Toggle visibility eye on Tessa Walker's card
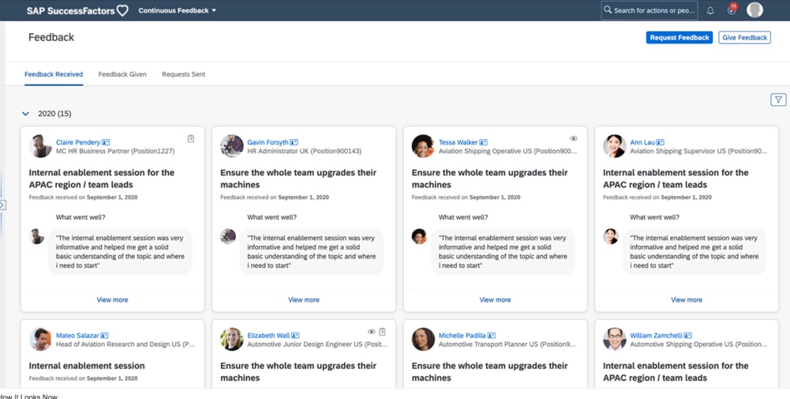Image resolution: width=790 pixels, height=399 pixels. click(574, 139)
